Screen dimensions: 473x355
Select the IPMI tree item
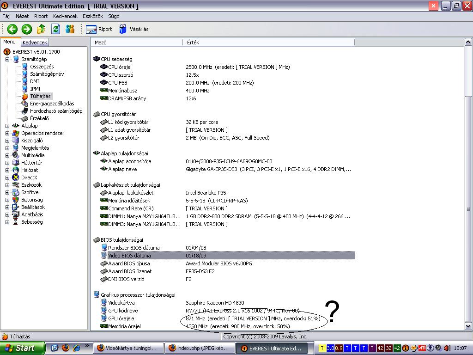[x=35, y=89]
